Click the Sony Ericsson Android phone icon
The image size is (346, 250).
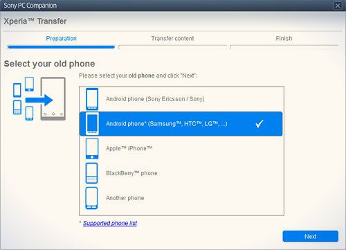coord(92,99)
